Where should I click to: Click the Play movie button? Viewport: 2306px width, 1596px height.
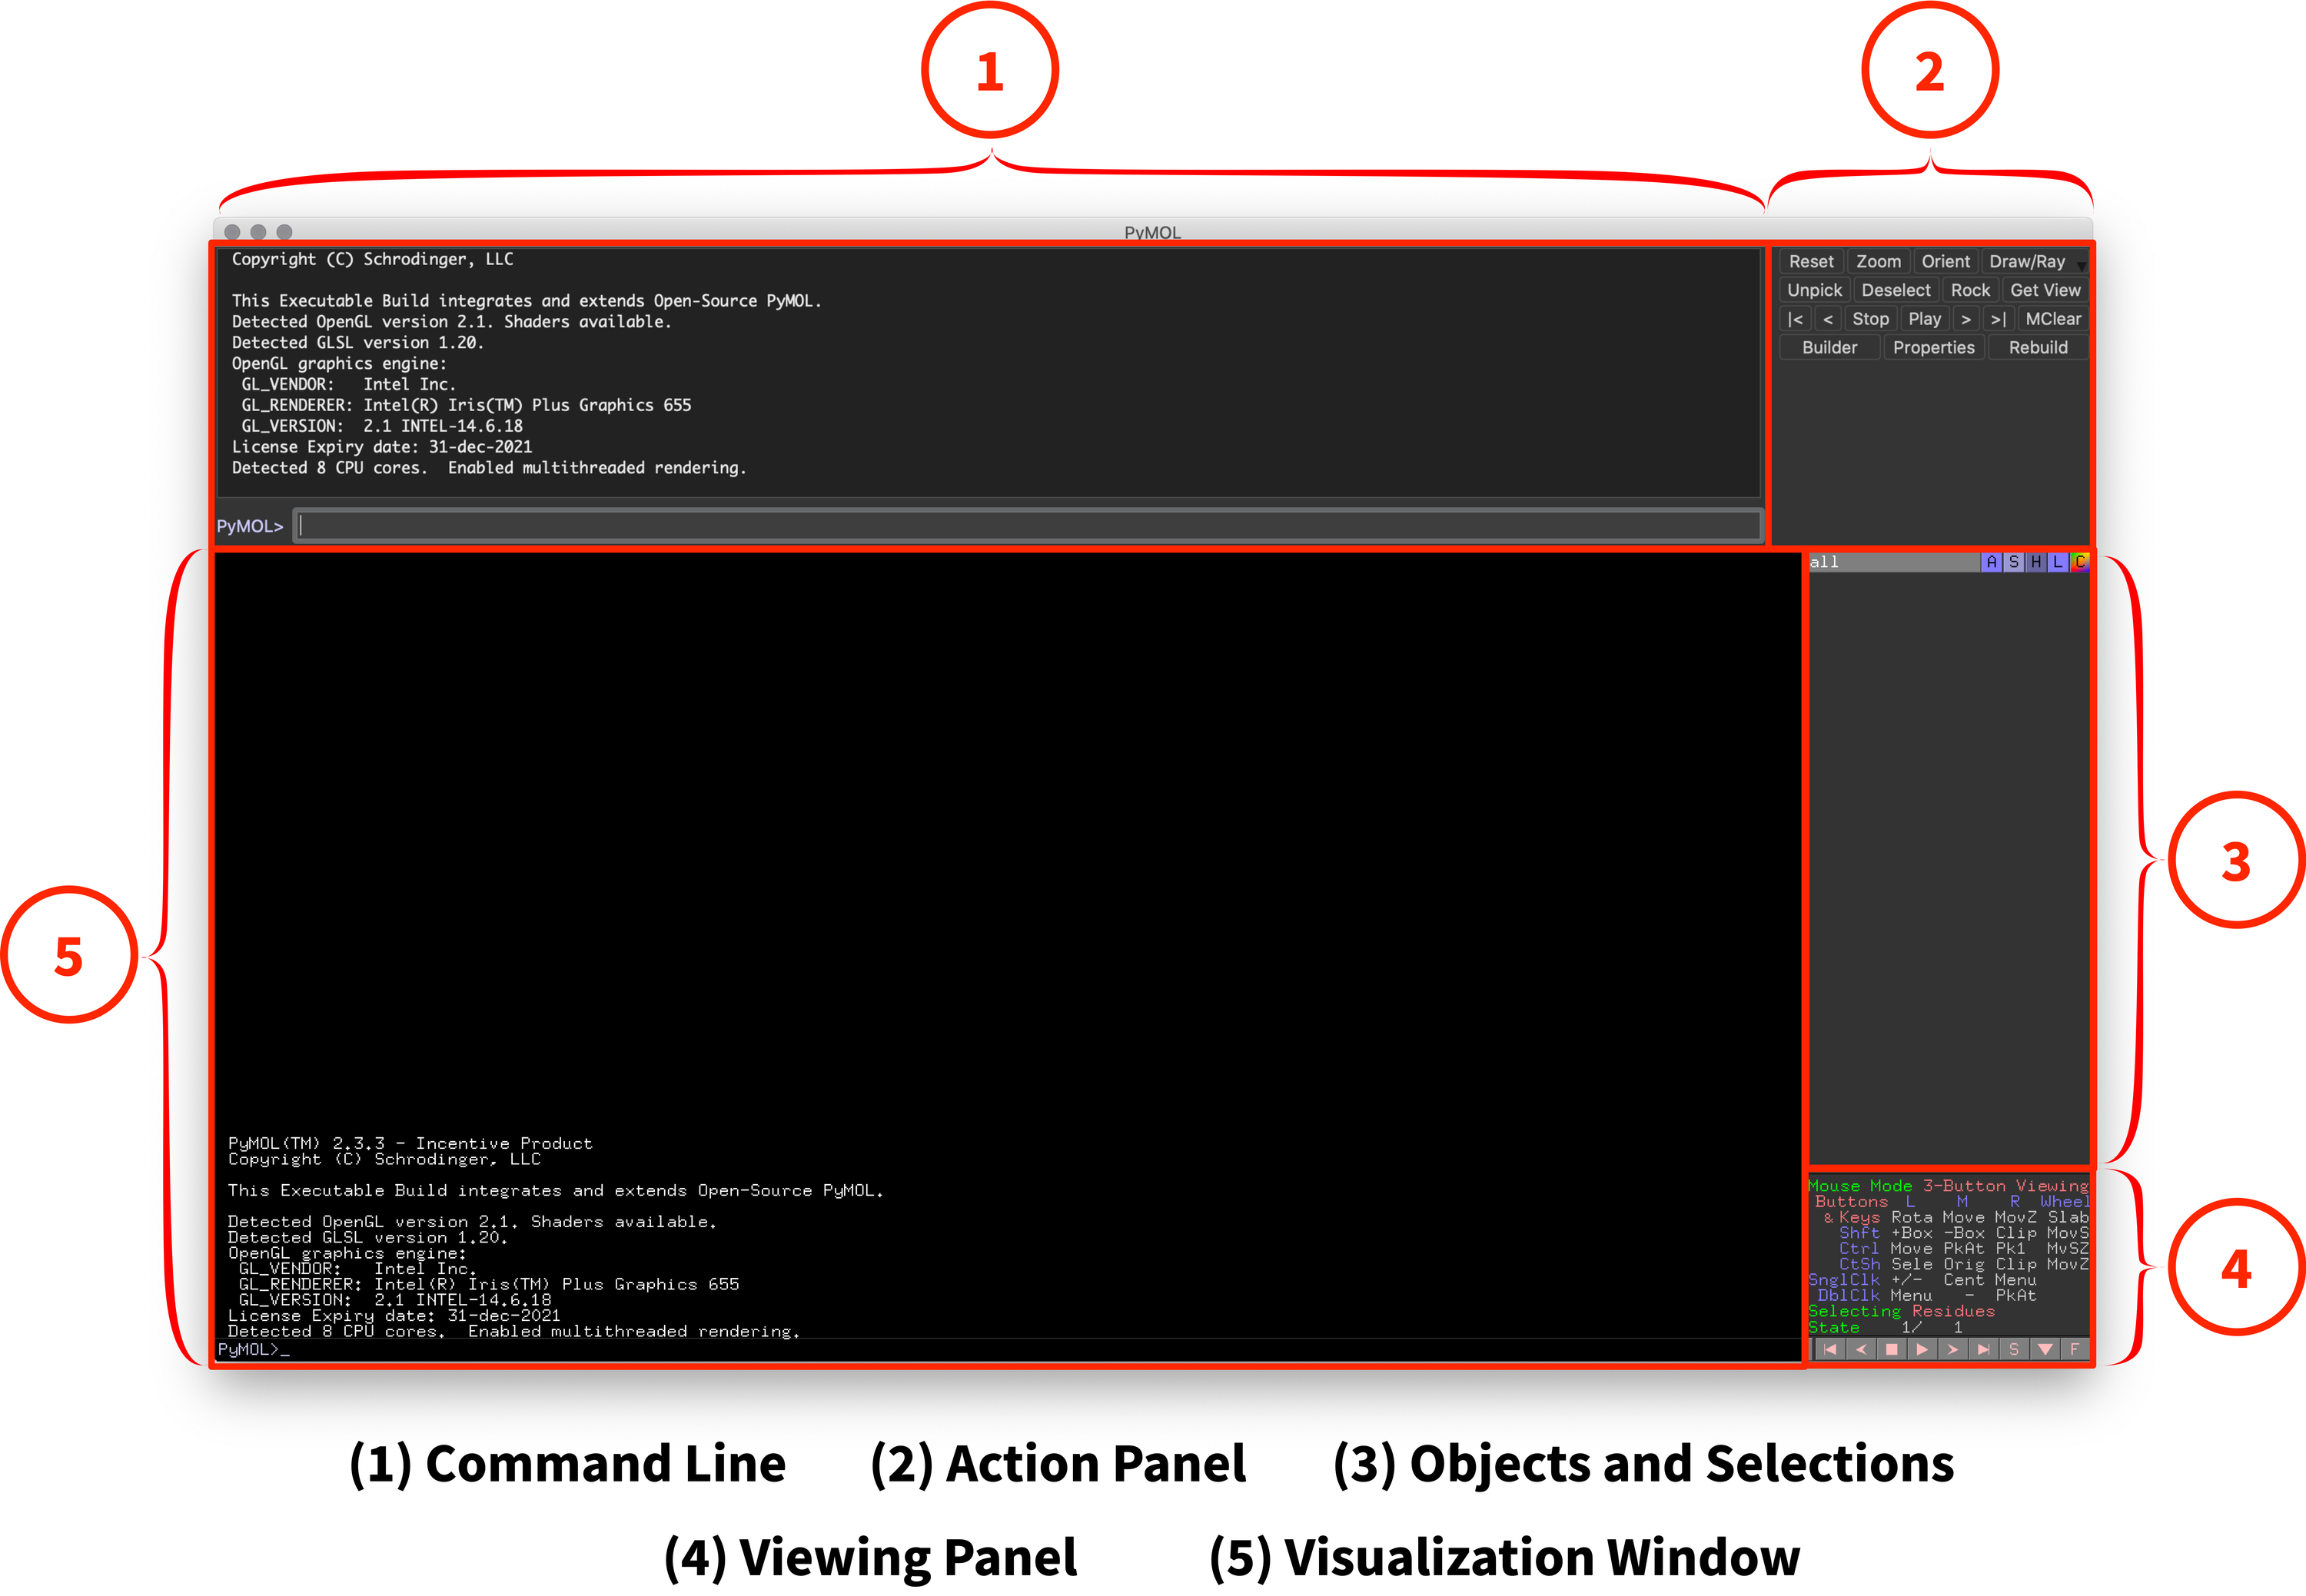pyautogui.click(x=1924, y=319)
